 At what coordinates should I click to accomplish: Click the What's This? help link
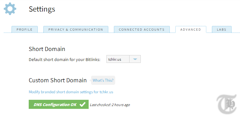(x=103, y=80)
